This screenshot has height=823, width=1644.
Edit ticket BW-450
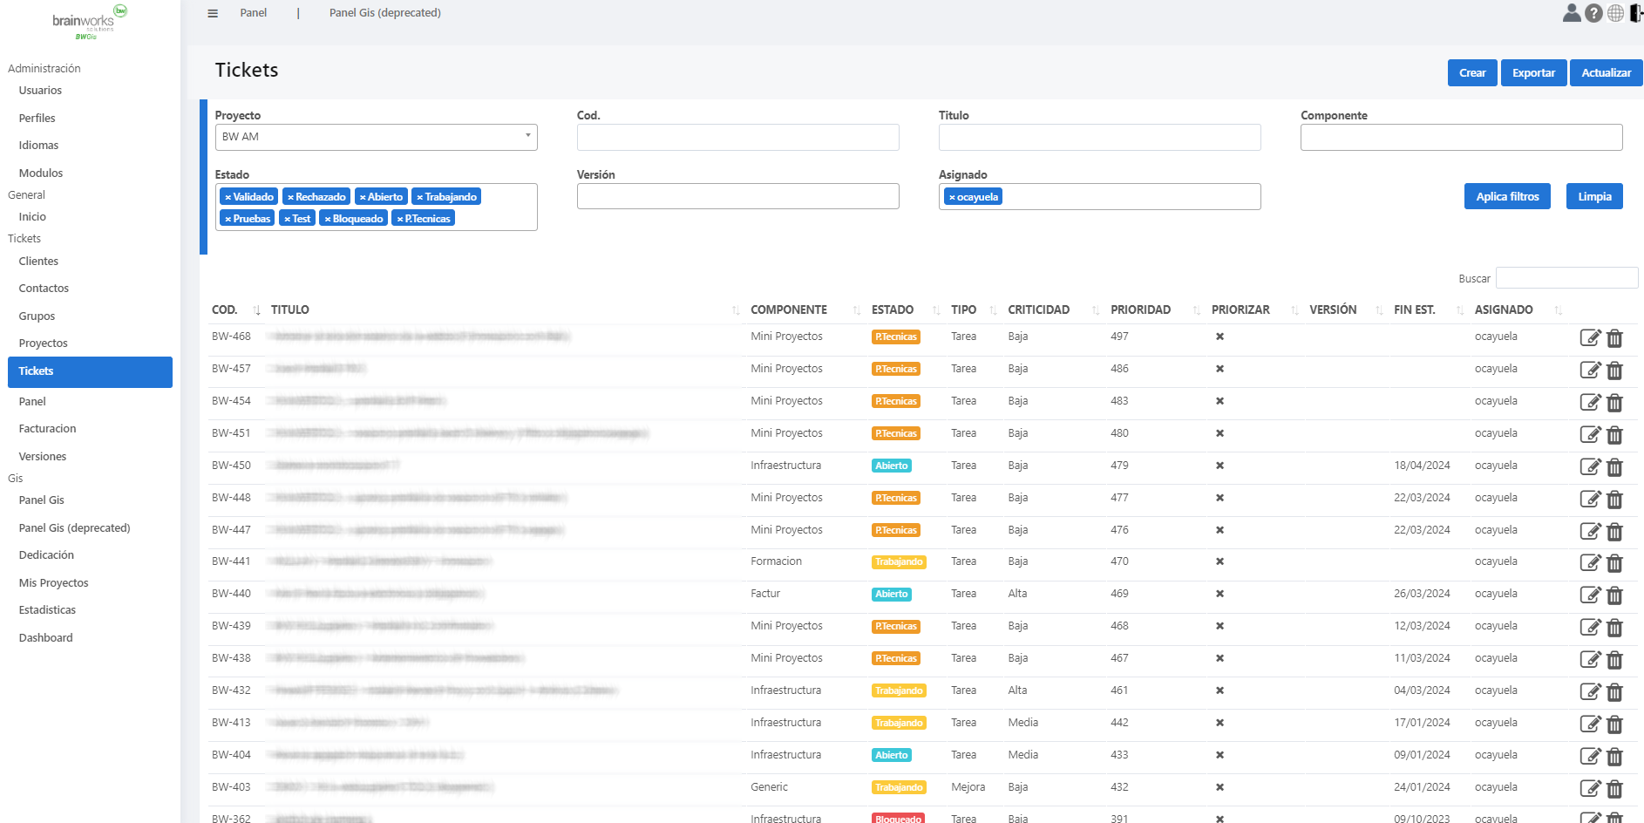click(x=1590, y=467)
